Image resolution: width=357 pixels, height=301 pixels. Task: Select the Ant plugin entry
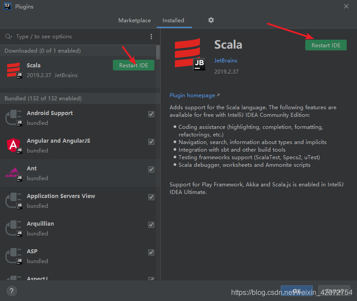tap(78, 173)
